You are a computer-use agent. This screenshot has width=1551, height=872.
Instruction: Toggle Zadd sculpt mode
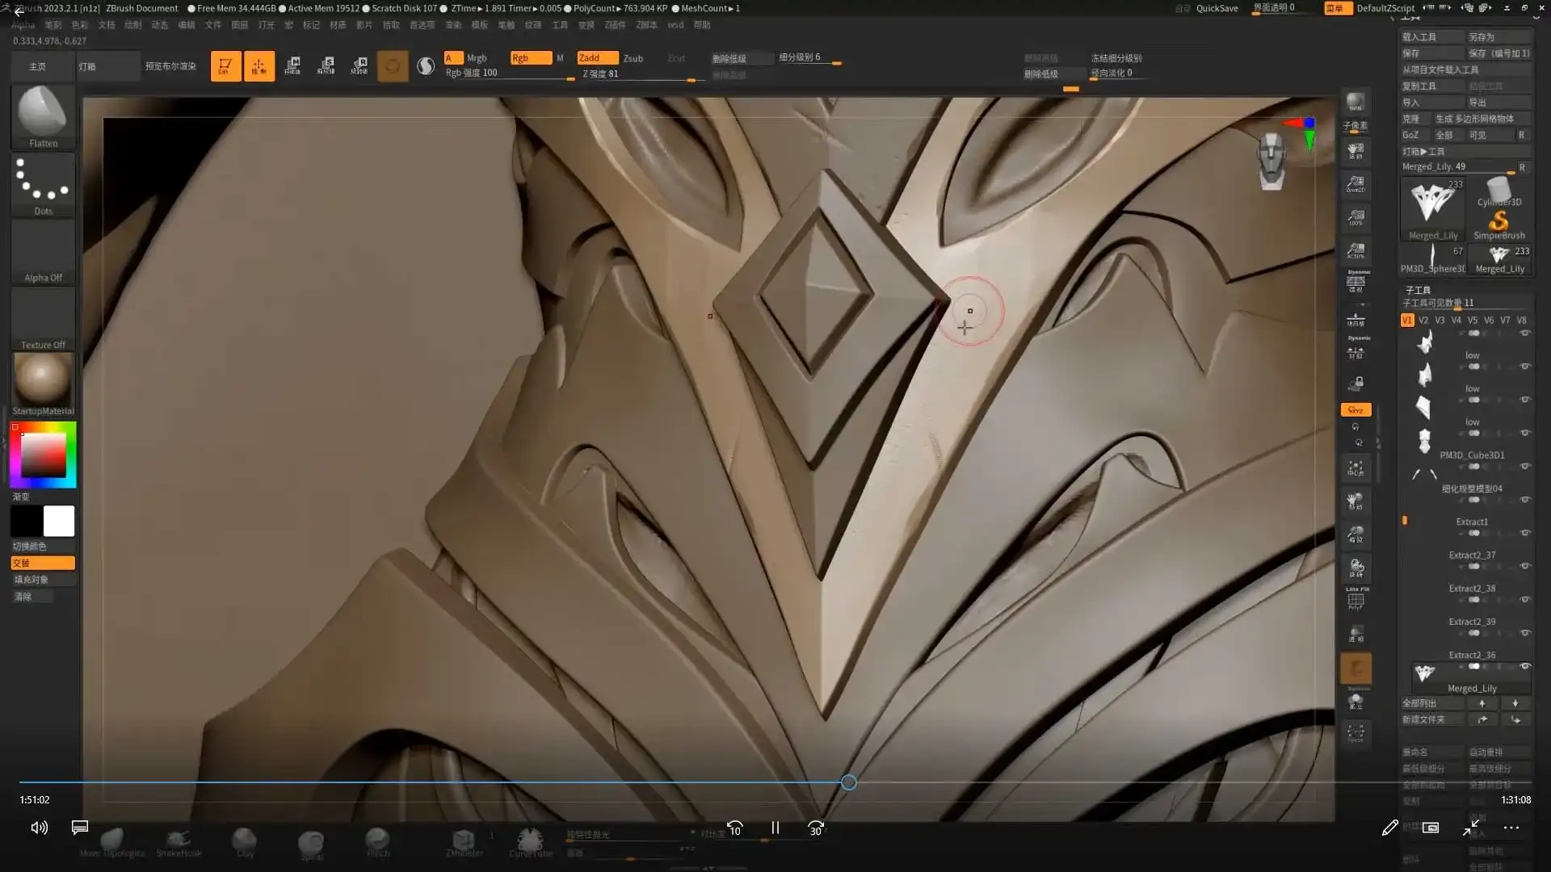[596, 58]
